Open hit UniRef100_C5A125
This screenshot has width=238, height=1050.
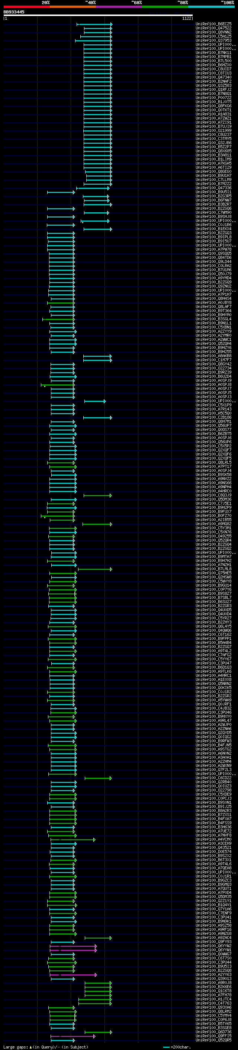[x=213, y=36]
